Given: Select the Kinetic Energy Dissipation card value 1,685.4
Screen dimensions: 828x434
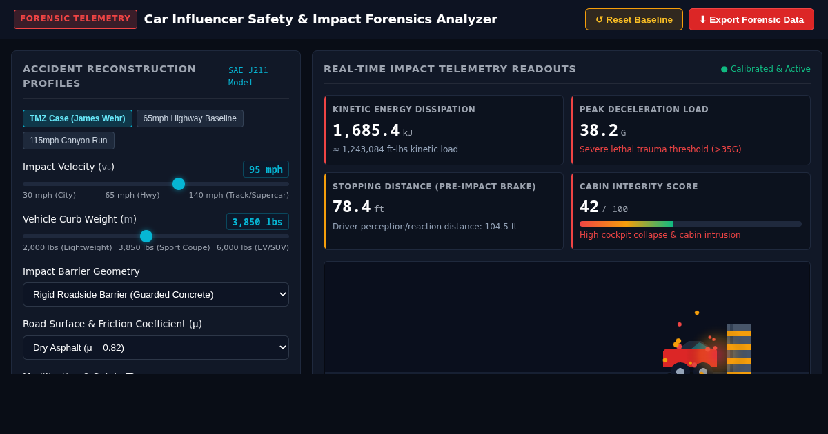Looking at the screenshot, I should tap(366, 130).
